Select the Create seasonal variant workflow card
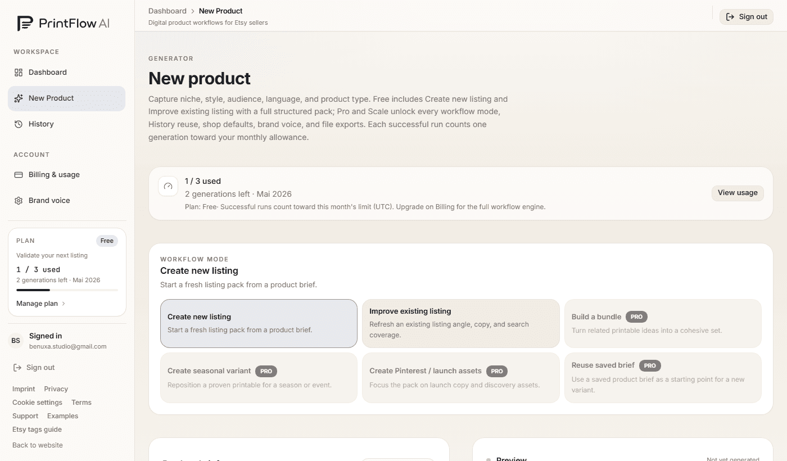 (x=259, y=378)
